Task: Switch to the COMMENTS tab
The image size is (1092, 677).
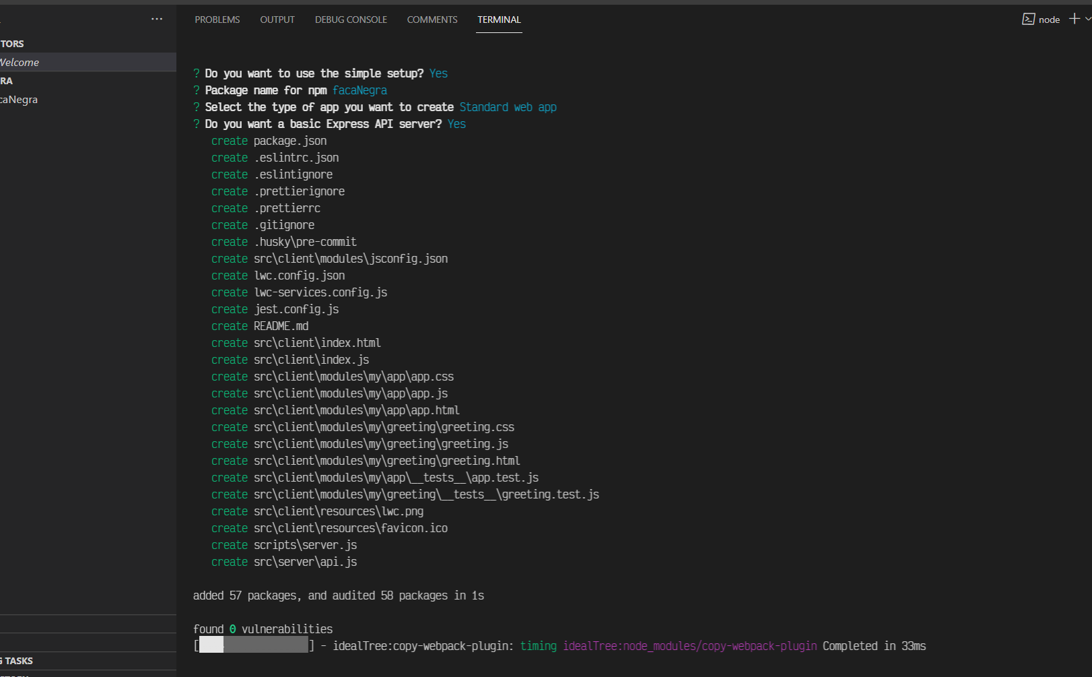Action: [x=432, y=20]
